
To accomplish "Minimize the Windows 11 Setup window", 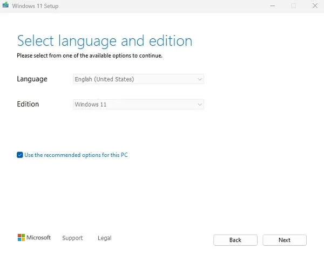I will [x=272, y=6].
